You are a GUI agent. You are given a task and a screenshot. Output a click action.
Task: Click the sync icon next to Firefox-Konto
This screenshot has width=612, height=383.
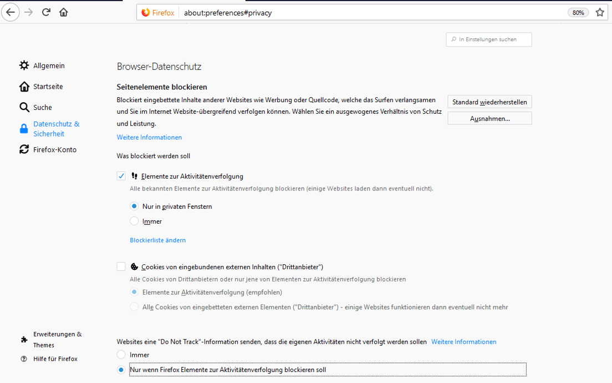[24, 149]
